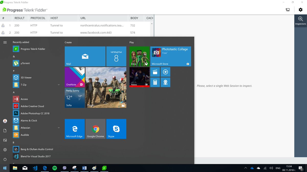The image size is (307, 172).
Task: Open the News tile
Action: pos(139,77)
